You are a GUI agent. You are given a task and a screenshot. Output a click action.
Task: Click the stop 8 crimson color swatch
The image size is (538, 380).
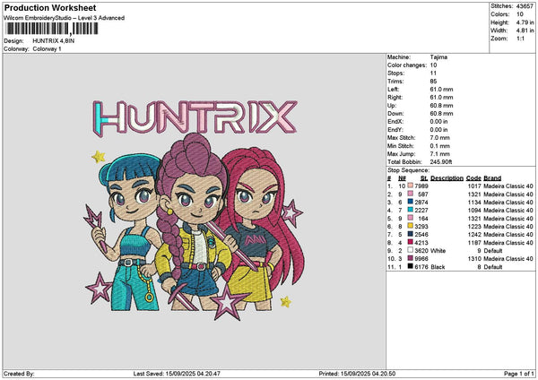point(410,243)
